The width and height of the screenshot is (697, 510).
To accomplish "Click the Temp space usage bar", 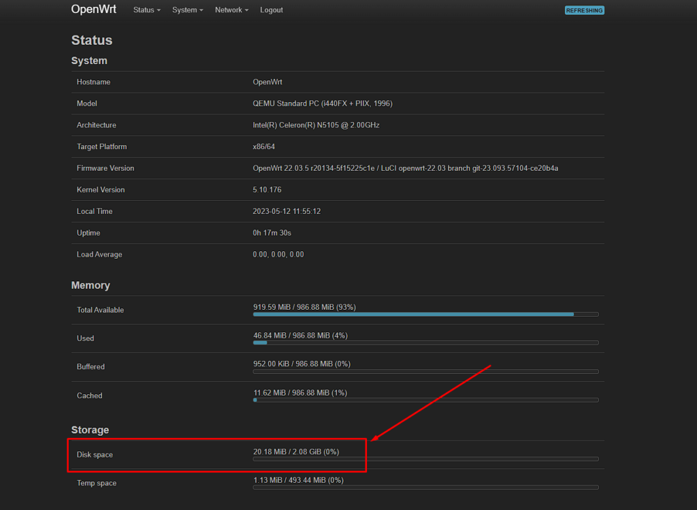I will (x=425, y=488).
